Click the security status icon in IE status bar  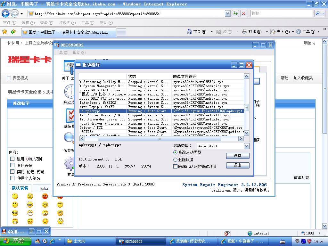click(x=227, y=233)
